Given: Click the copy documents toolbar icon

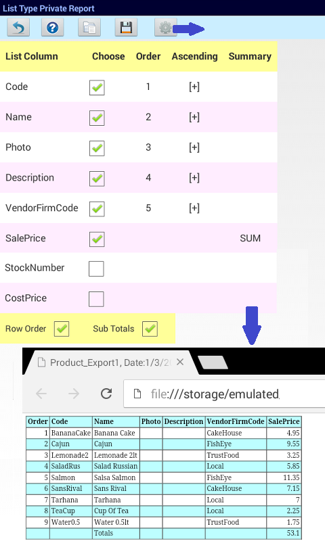Looking at the screenshot, I should (89, 28).
